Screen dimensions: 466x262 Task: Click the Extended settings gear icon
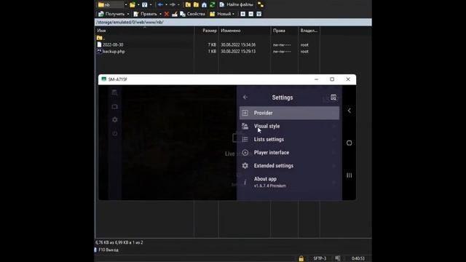[245, 166]
